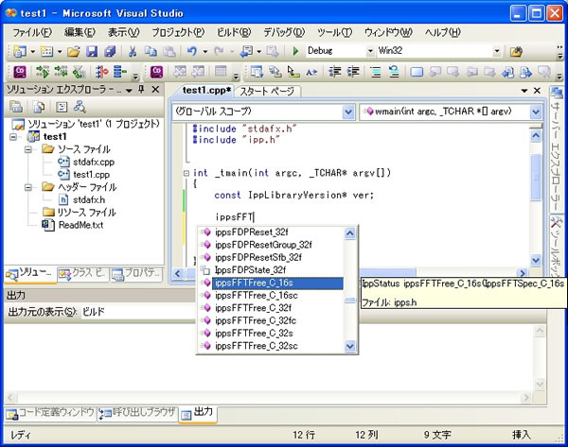Open the Debug configuration dropdown
The width and height of the screenshot is (568, 447).
370,51
